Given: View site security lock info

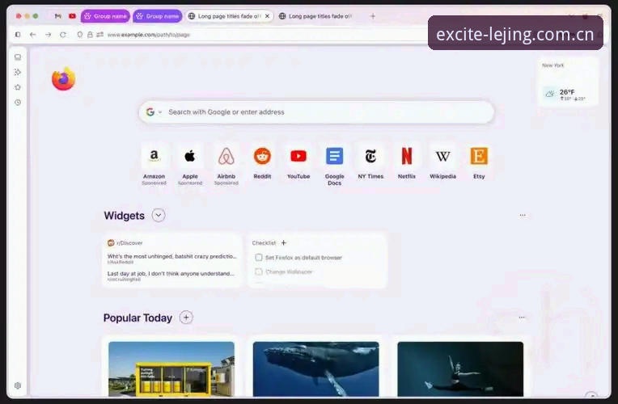Looking at the screenshot, I should coord(91,35).
